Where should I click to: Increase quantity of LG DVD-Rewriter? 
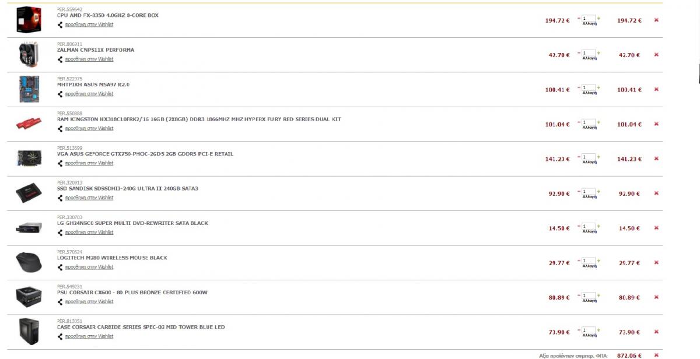(598, 226)
